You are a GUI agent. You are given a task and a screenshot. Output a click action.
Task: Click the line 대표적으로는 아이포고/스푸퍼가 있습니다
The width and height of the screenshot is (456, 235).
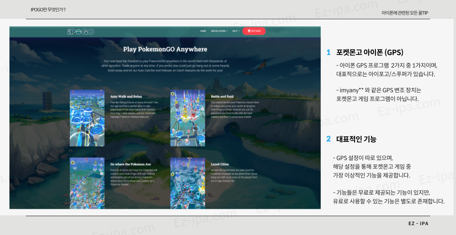[386, 74]
